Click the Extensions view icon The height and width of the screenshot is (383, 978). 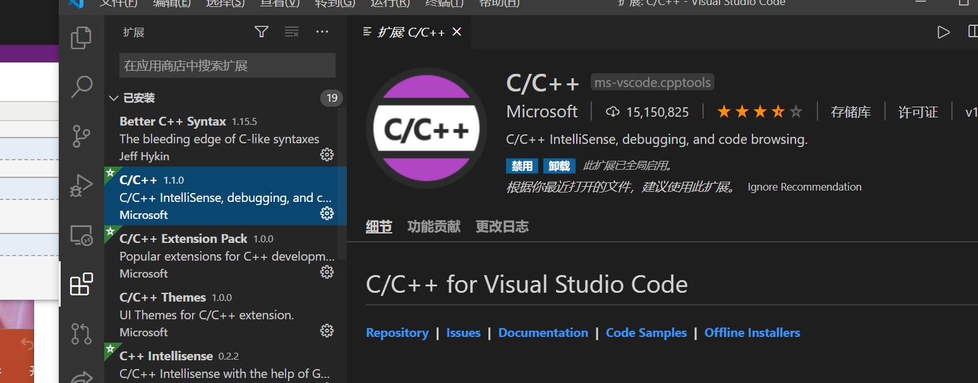click(81, 285)
